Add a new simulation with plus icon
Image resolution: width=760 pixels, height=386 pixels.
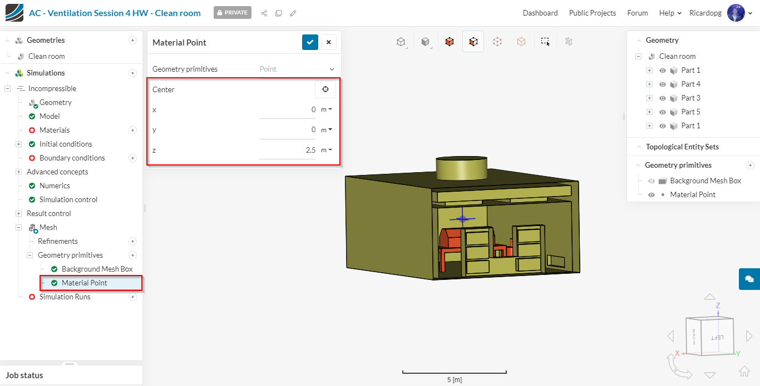(132, 73)
